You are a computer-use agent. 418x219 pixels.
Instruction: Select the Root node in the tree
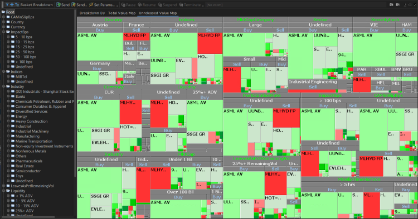click(10, 12)
